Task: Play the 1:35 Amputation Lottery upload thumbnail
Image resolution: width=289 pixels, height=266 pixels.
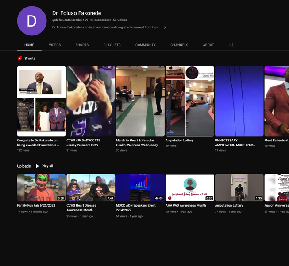Action: 239,188
